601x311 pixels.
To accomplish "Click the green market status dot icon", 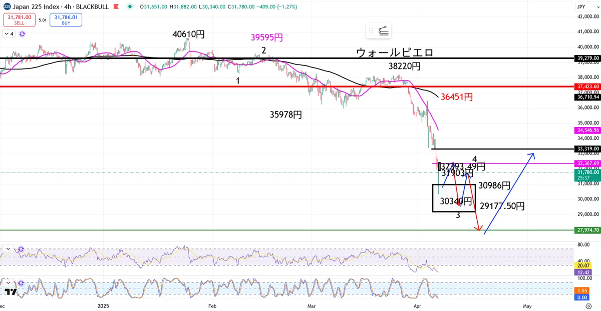I will 130,6.
